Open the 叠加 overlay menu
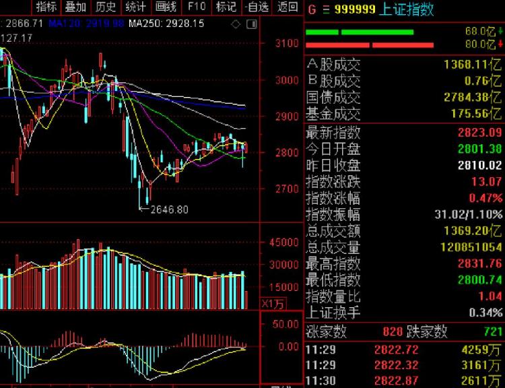505x388 pixels. [x=75, y=7]
